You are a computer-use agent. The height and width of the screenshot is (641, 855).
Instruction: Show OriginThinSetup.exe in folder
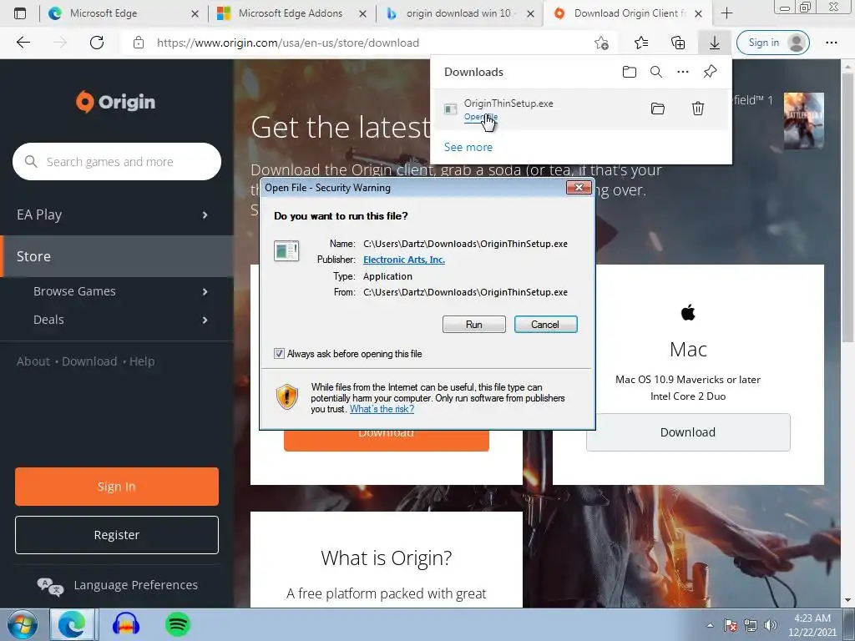(x=658, y=109)
